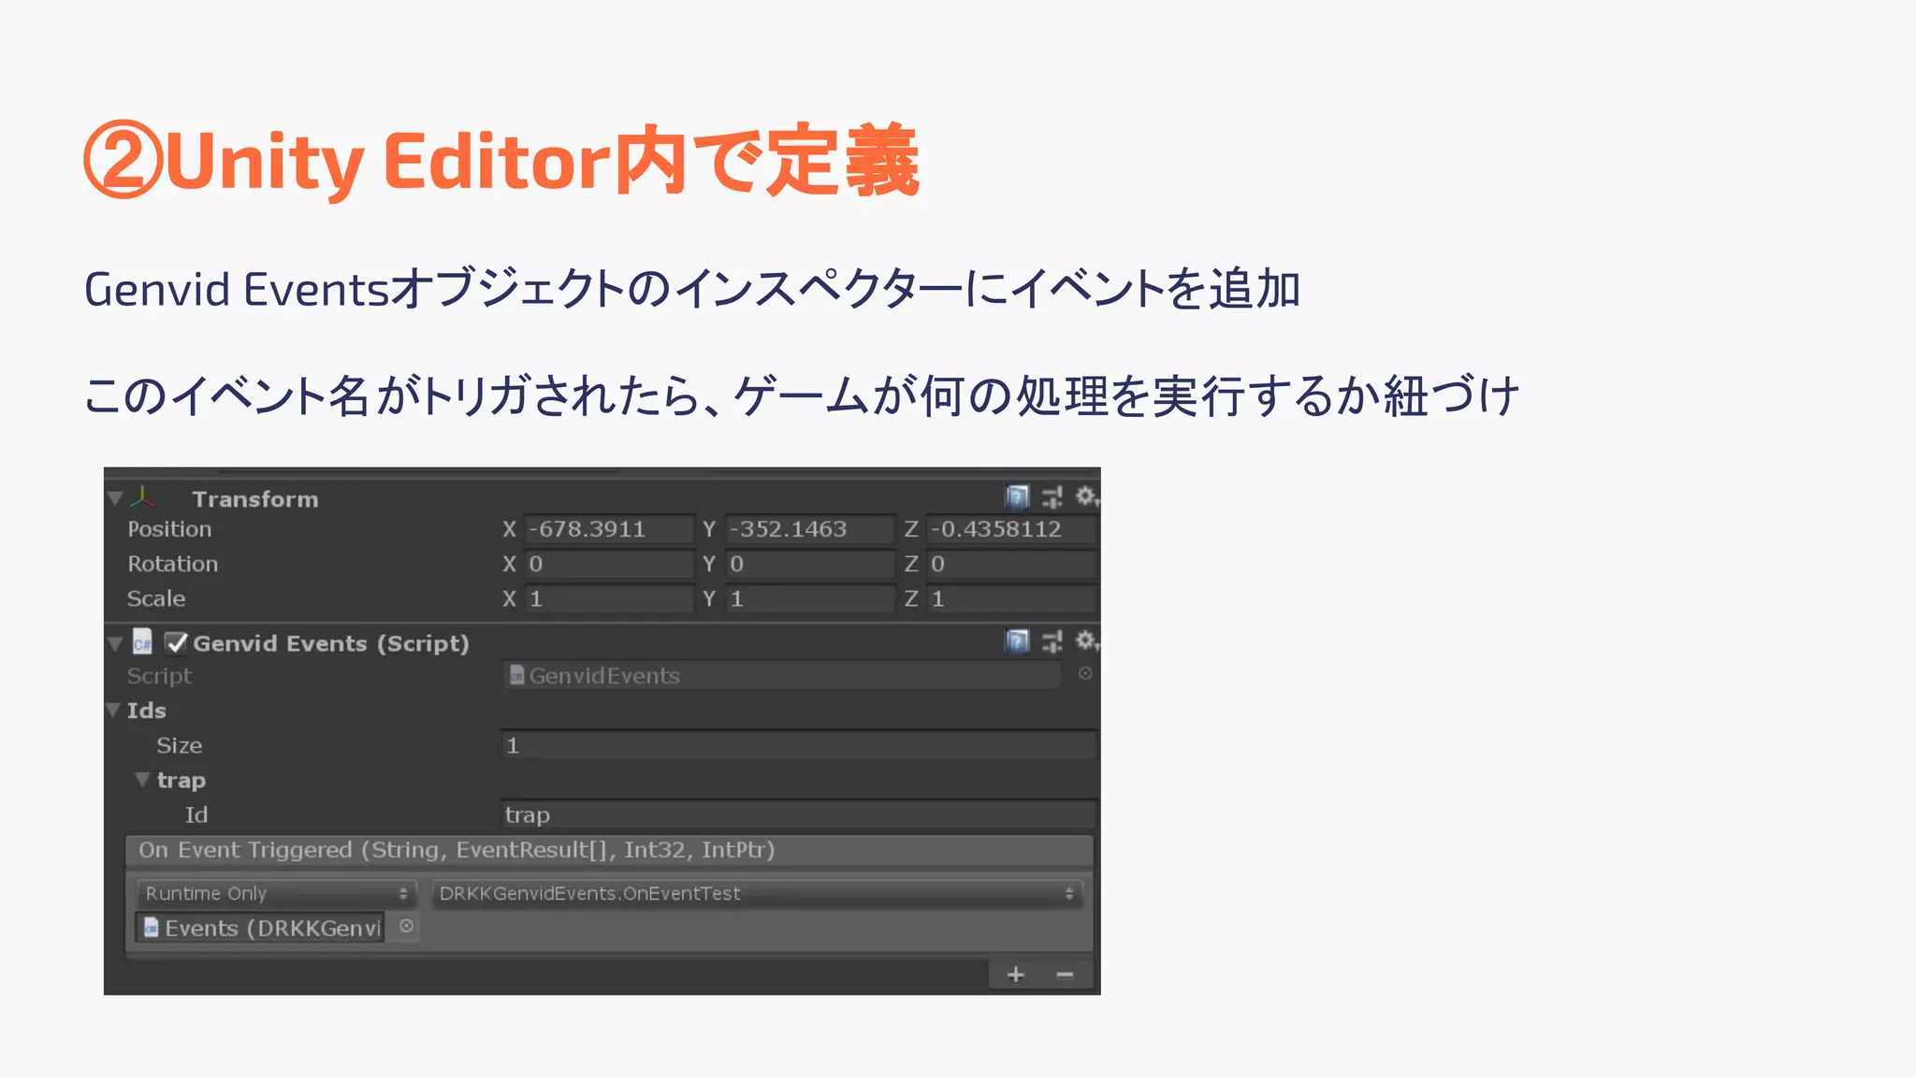Click Scale X field
1916x1077 pixels.
point(609,598)
